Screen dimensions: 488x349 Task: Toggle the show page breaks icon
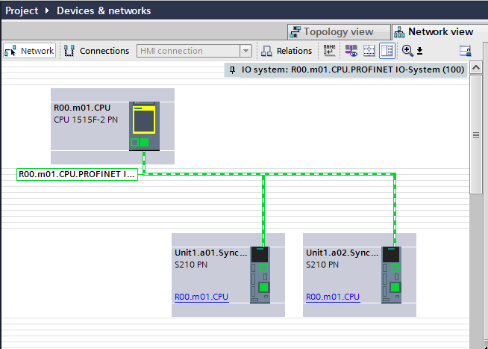pyautogui.click(x=369, y=51)
